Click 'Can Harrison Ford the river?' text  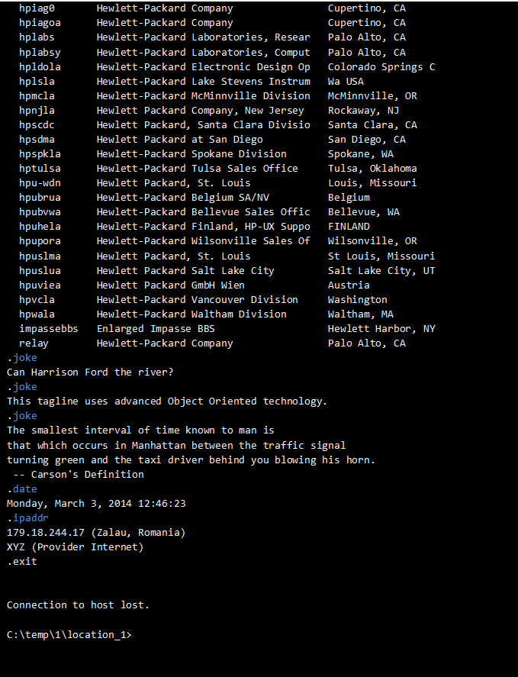point(90,372)
